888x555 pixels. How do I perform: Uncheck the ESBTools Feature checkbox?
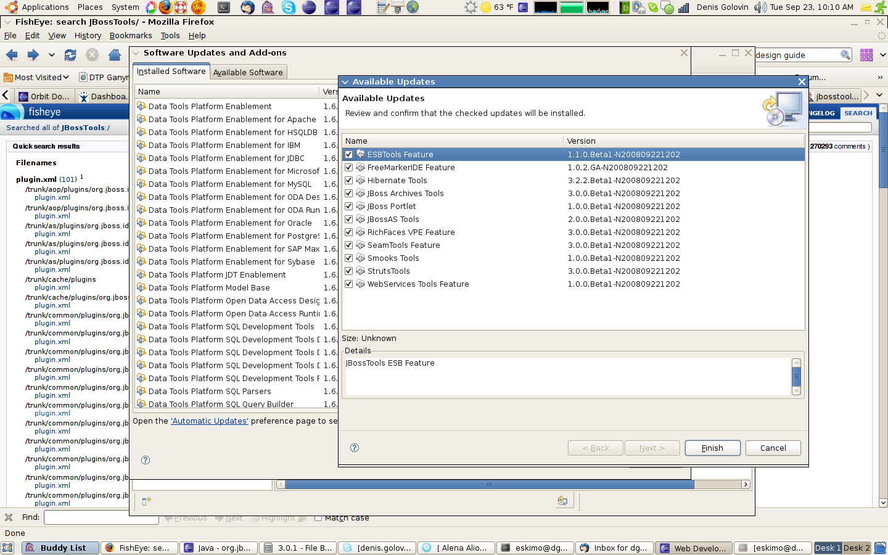point(349,154)
